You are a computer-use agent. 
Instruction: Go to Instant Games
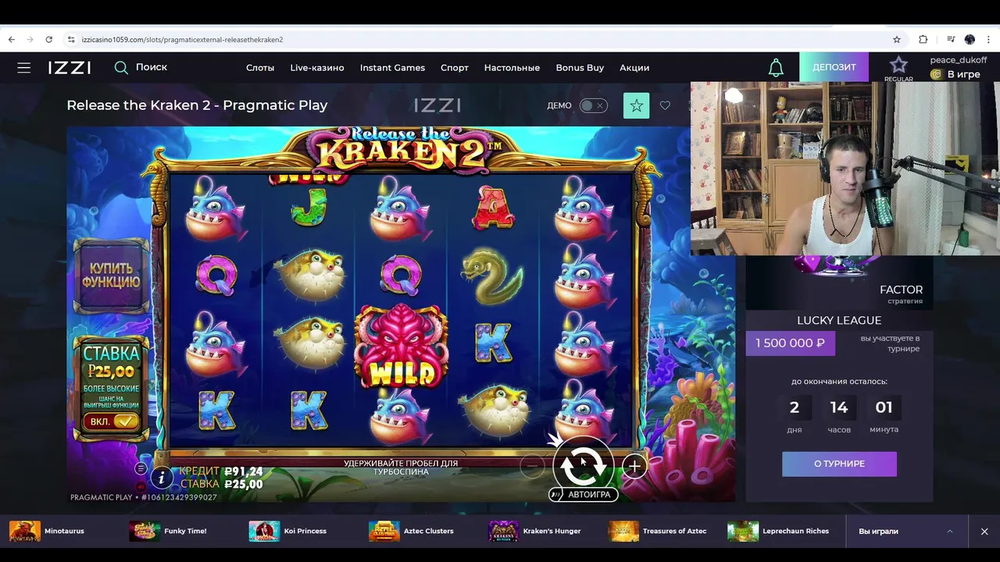(x=392, y=68)
